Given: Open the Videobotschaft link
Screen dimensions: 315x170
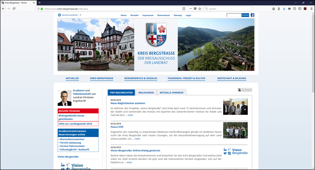Looking at the screenshot, I should pyautogui.click(x=82, y=94).
